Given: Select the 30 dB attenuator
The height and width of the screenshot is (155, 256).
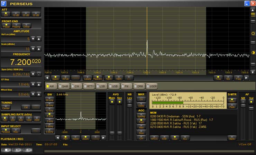Looking at the screenshot, I should coord(36,15).
